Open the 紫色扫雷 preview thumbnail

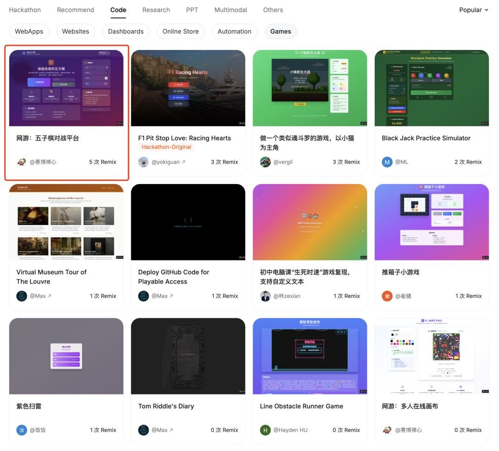coord(66,356)
